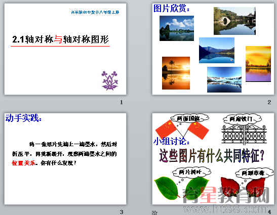
Task: Click the purple flower ornament on slide 1
Action: pos(109,80)
